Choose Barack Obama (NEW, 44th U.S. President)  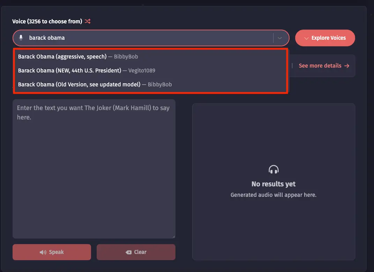point(150,70)
